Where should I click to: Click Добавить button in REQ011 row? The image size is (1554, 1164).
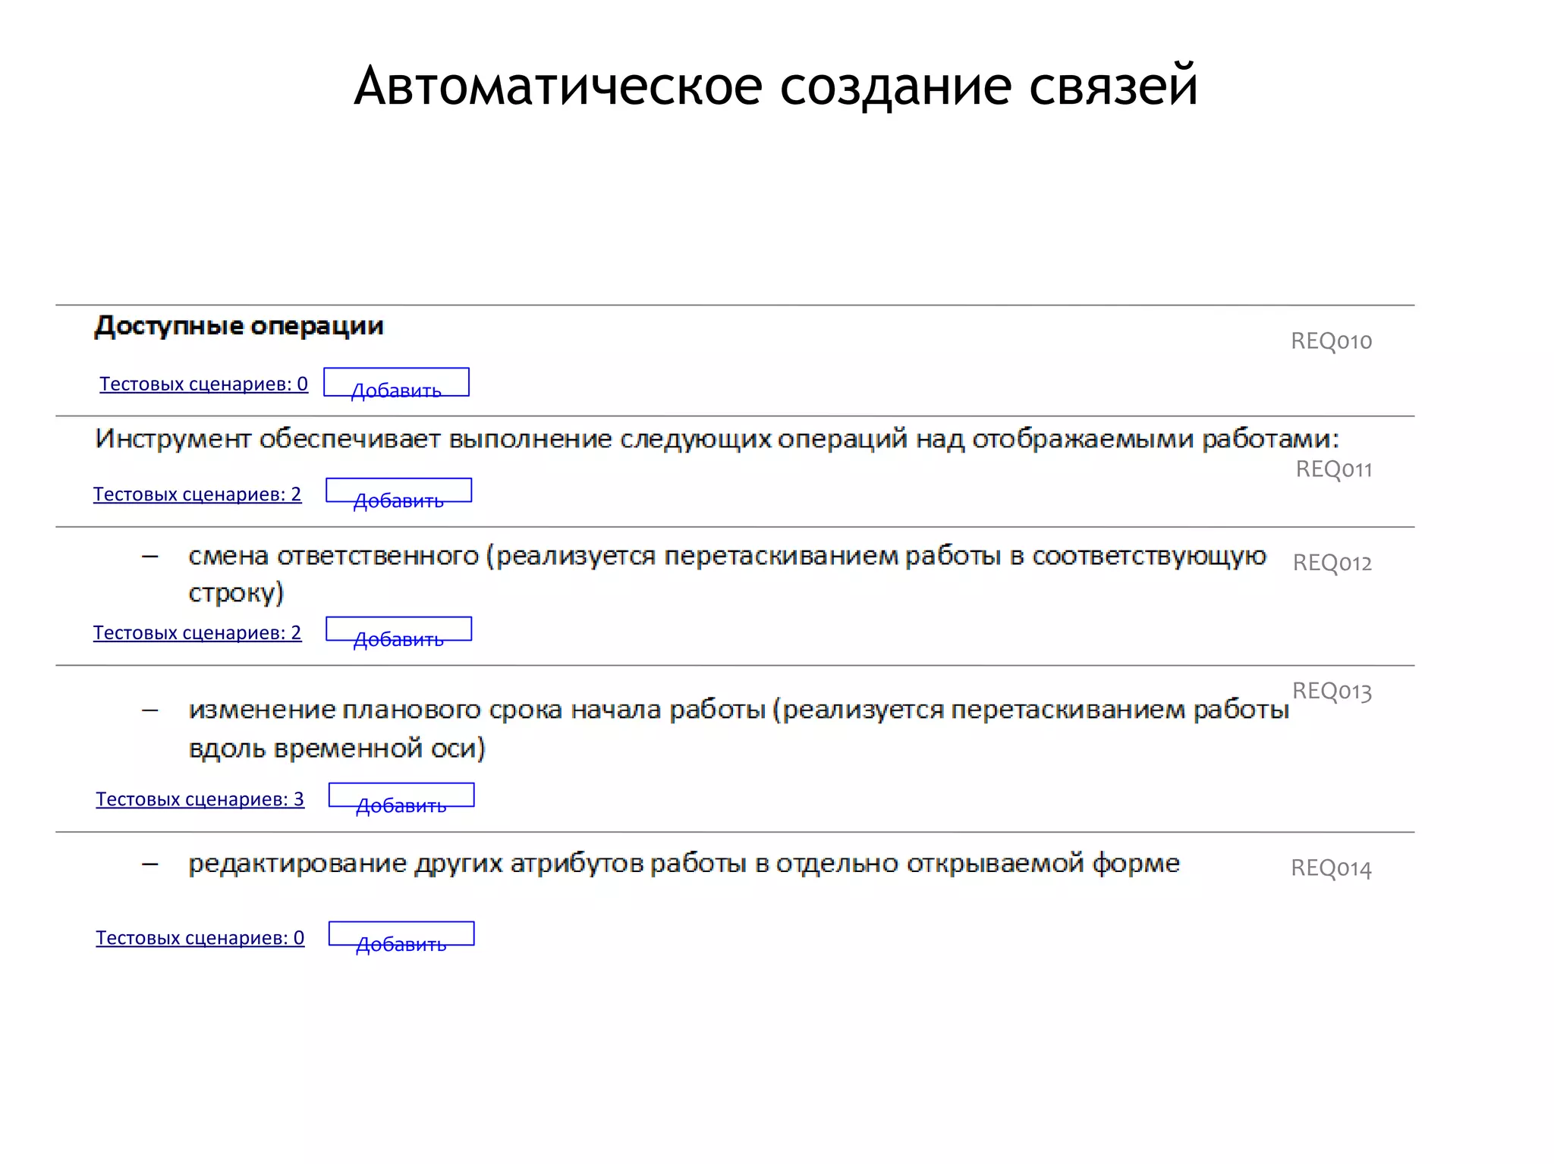pyautogui.click(x=398, y=491)
